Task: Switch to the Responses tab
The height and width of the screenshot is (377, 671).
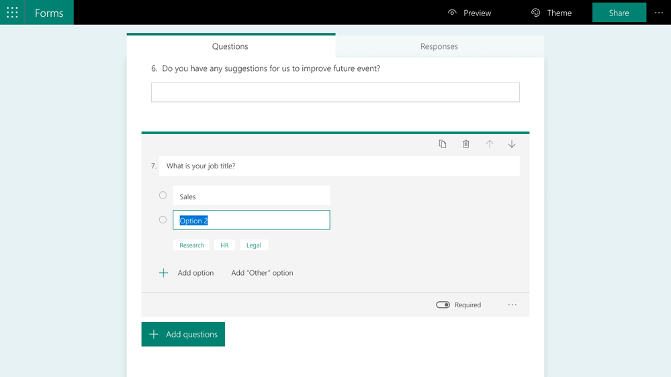Action: click(439, 46)
